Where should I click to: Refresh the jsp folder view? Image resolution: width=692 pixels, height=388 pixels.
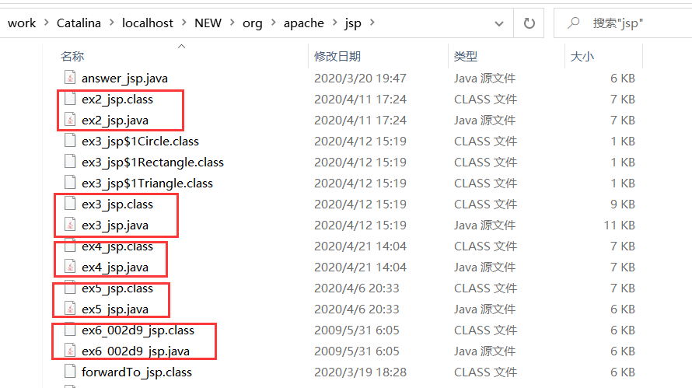(529, 23)
